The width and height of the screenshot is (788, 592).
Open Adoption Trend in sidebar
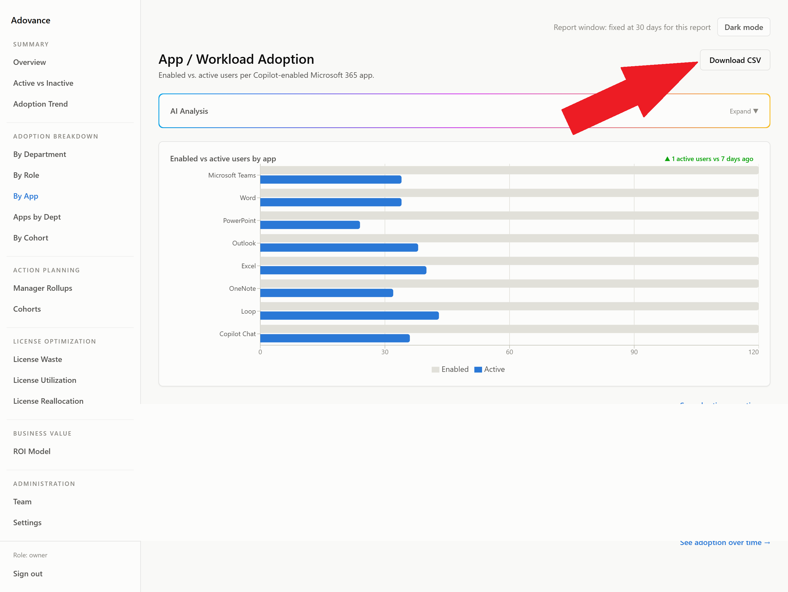[x=40, y=104]
